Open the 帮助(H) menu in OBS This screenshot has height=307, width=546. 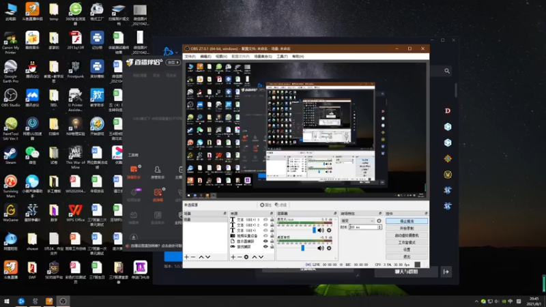click(x=298, y=57)
